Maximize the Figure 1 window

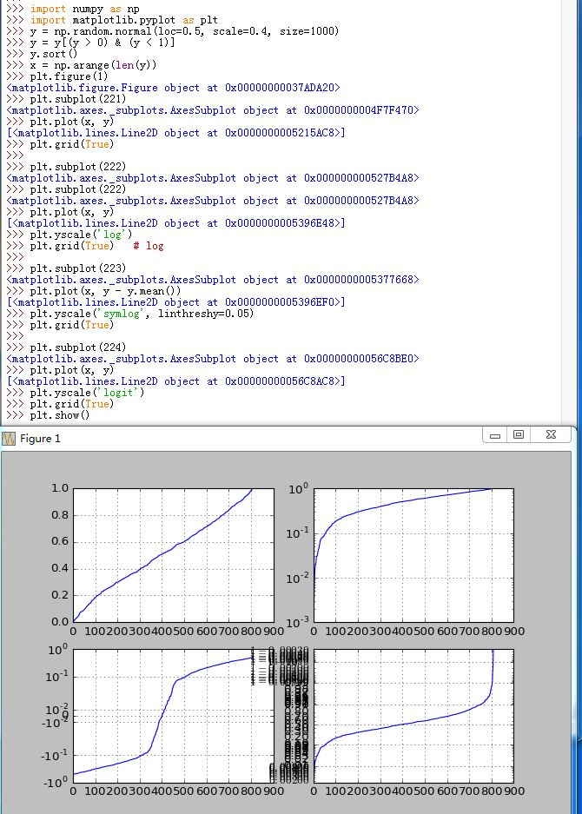pyautogui.click(x=518, y=435)
